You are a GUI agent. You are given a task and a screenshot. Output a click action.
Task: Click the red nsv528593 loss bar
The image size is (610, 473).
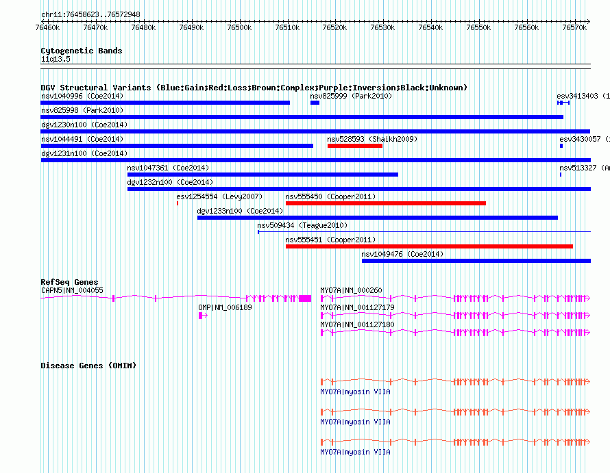pyautogui.click(x=355, y=146)
